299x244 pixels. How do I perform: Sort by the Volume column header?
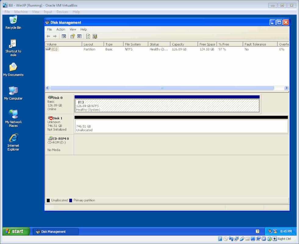click(x=63, y=44)
